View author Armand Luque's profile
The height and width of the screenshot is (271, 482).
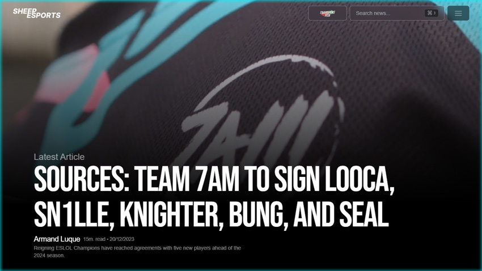pos(57,239)
